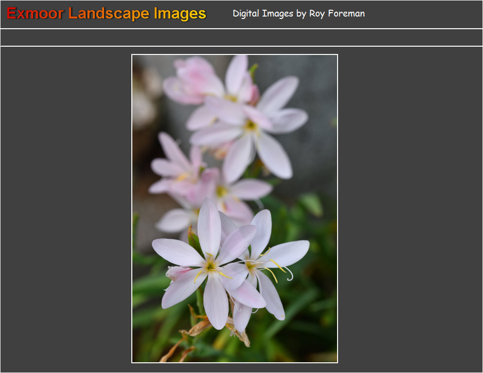Image resolution: width=483 pixels, height=373 pixels.
Task: Click the curled white stamen on the right flower
Action: tap(289, 275)
